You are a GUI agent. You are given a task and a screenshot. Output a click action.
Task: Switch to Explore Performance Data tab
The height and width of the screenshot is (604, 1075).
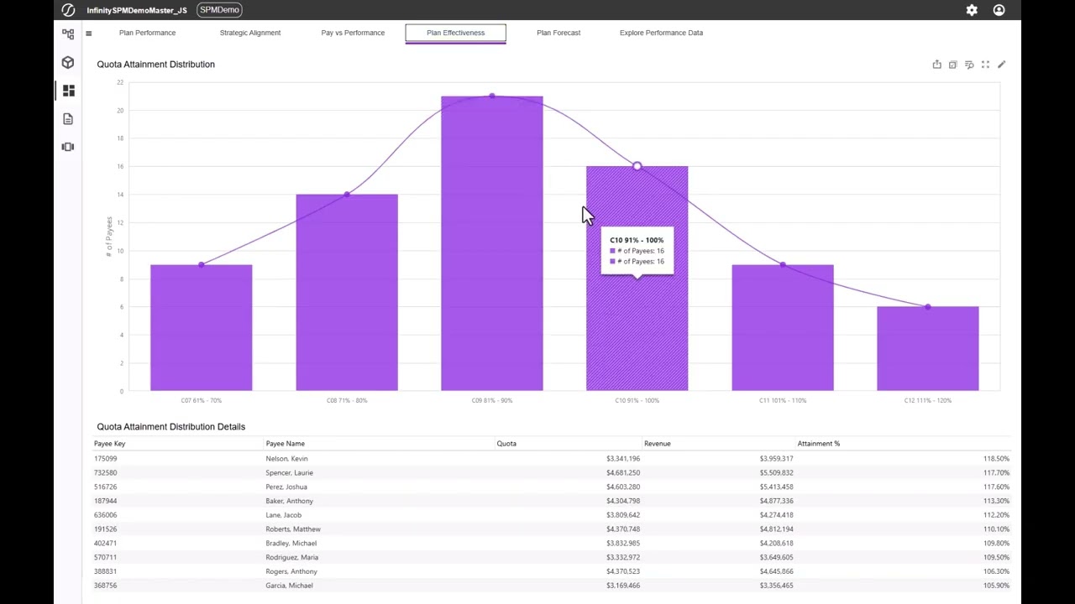[x=661, y=33]
